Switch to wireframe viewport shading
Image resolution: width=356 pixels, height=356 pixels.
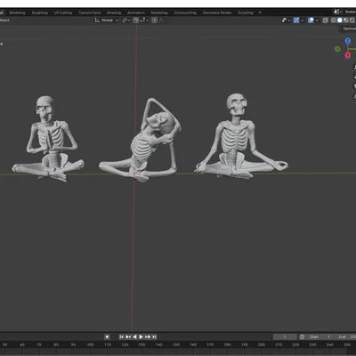click(x=334, y=20)
